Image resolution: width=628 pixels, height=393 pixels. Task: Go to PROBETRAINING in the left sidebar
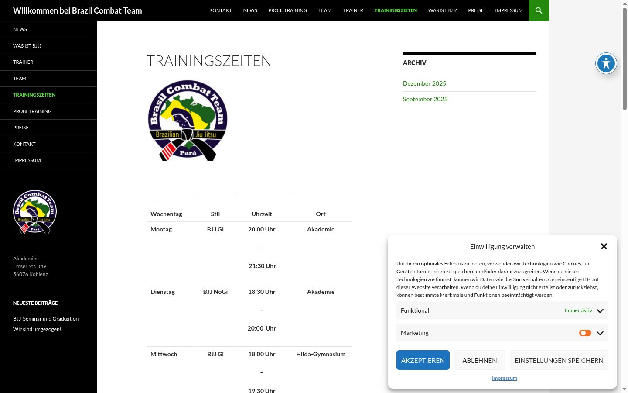(x=48, y=111)
